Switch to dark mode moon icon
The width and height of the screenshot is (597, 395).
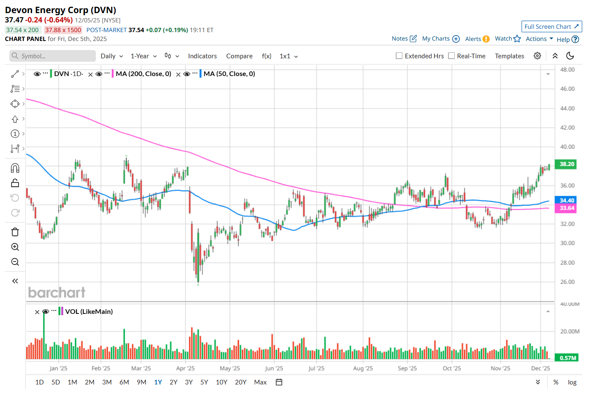point(570,56)
